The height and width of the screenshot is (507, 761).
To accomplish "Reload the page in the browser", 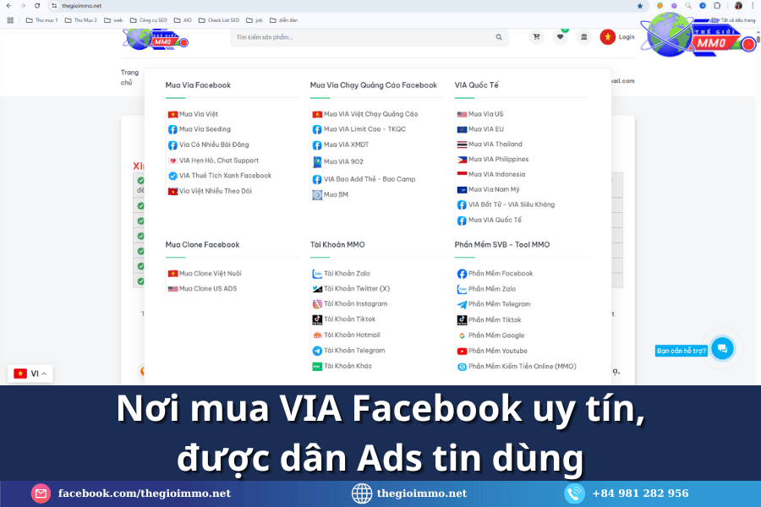I will tap(37, 6).
